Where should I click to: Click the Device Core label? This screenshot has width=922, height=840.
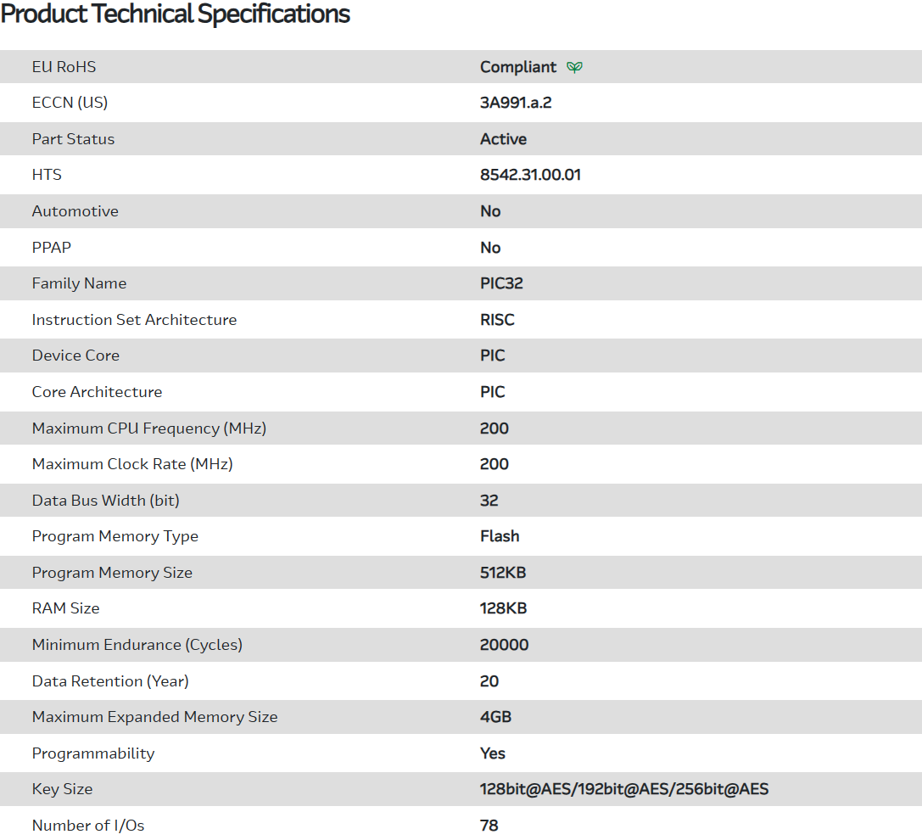click(x=75, y=356)
